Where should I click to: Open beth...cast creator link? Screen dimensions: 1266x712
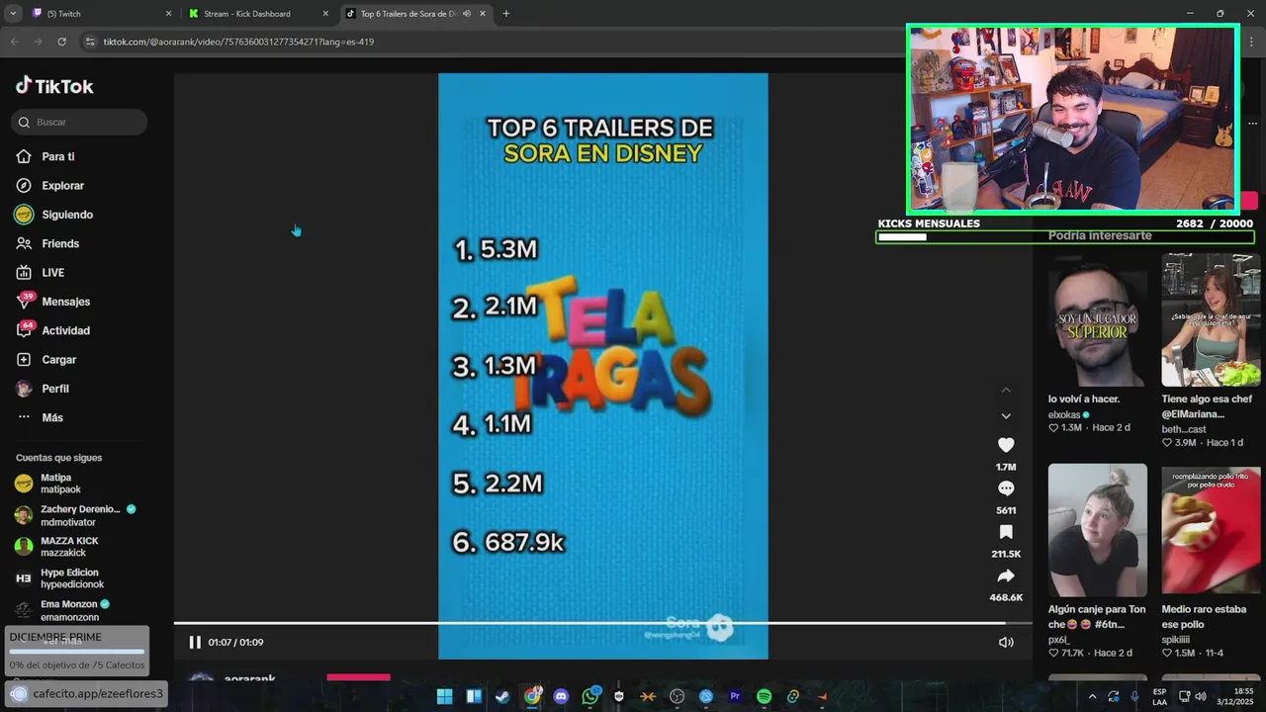point(1184,429)
